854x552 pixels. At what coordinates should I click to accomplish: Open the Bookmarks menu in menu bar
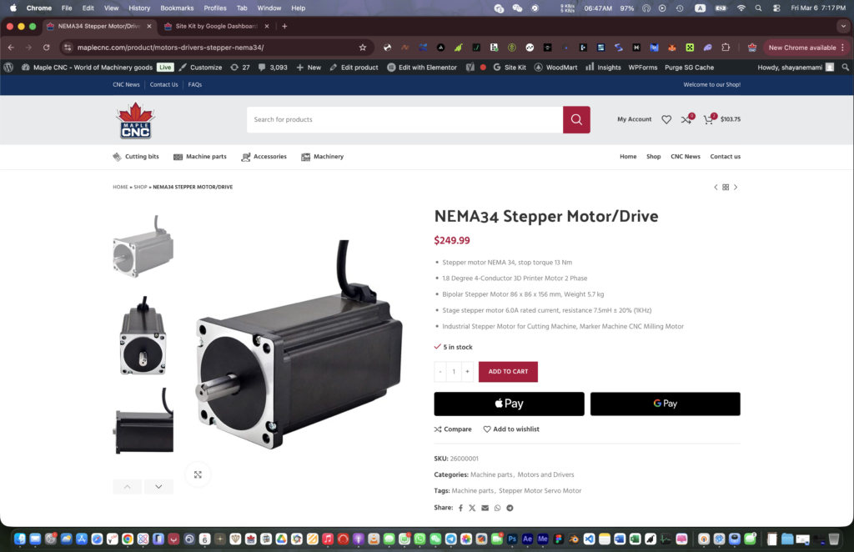point(177,8)
